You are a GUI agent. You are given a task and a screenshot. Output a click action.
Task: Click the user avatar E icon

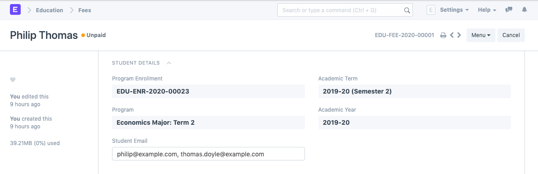pyautogui.click(x=431, y=10)
